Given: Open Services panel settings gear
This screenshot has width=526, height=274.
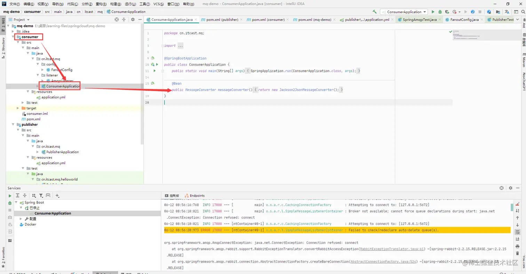Looking at the screenshot, I should pyautogui.click(x=511, y=188).
